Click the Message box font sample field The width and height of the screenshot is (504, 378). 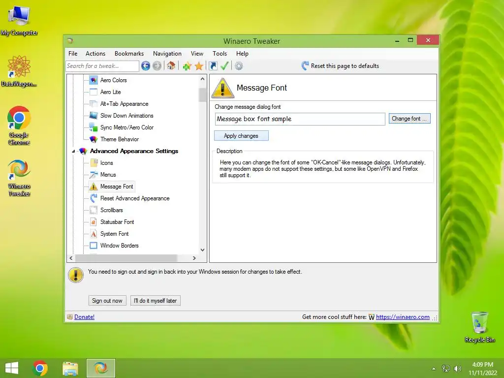click(x=300, y=119)
